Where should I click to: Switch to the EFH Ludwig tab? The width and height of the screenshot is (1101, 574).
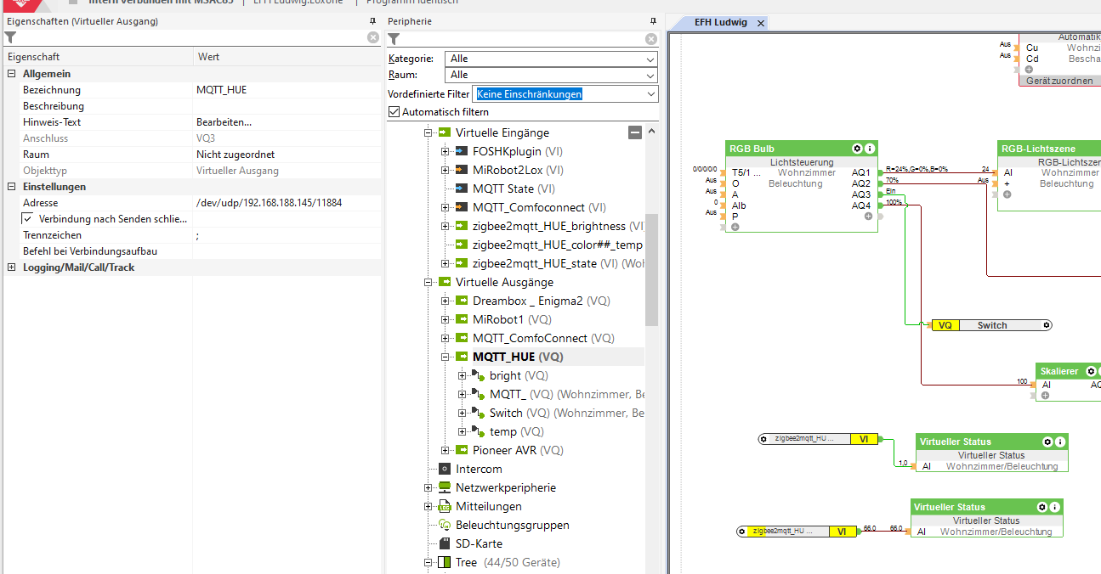[x=720, y=22]
